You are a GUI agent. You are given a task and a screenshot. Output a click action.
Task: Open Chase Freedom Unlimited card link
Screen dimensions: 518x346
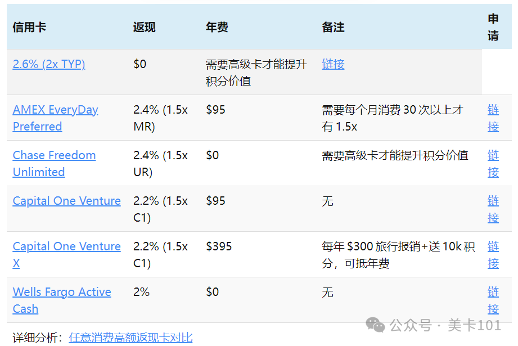pos(54,164)
